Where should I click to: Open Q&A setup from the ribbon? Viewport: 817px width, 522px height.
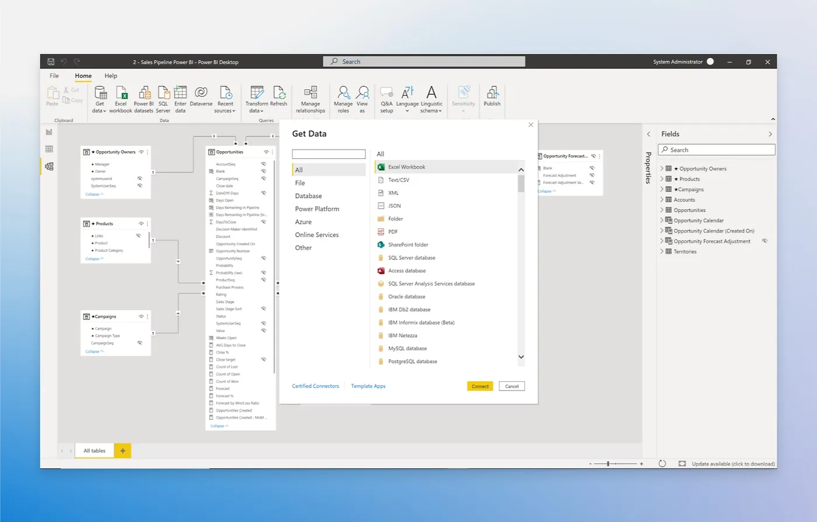[x=386, y=98]
